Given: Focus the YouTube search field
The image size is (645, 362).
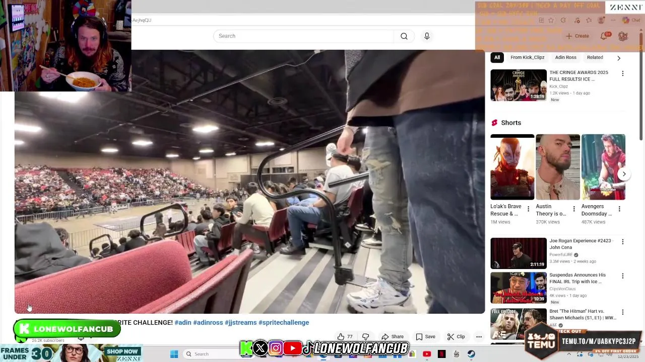Looking at the screenshot, I should click(304, 36).
